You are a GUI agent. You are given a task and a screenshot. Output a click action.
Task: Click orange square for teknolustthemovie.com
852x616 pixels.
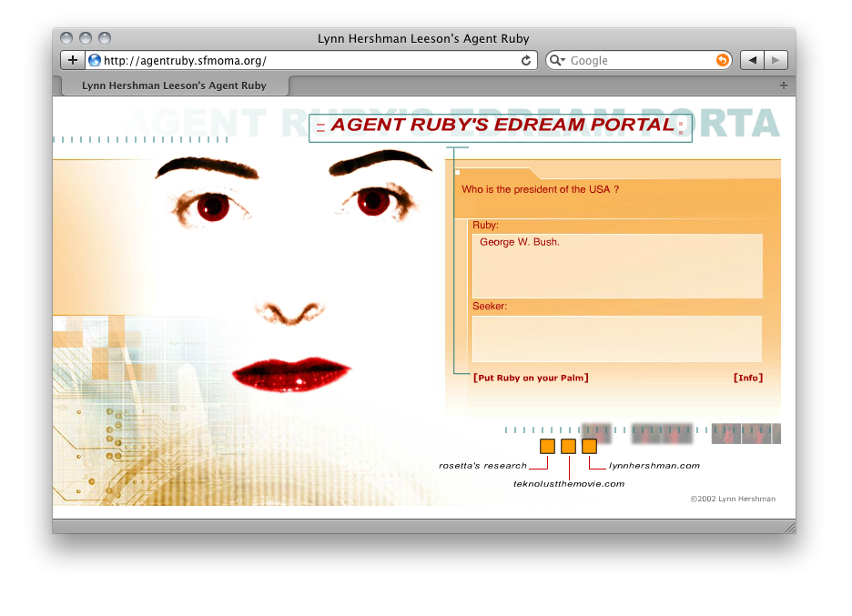[568, 446]
